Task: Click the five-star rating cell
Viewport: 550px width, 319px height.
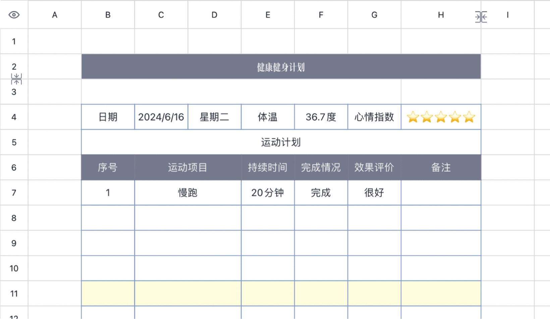Action: pos(441,117)
